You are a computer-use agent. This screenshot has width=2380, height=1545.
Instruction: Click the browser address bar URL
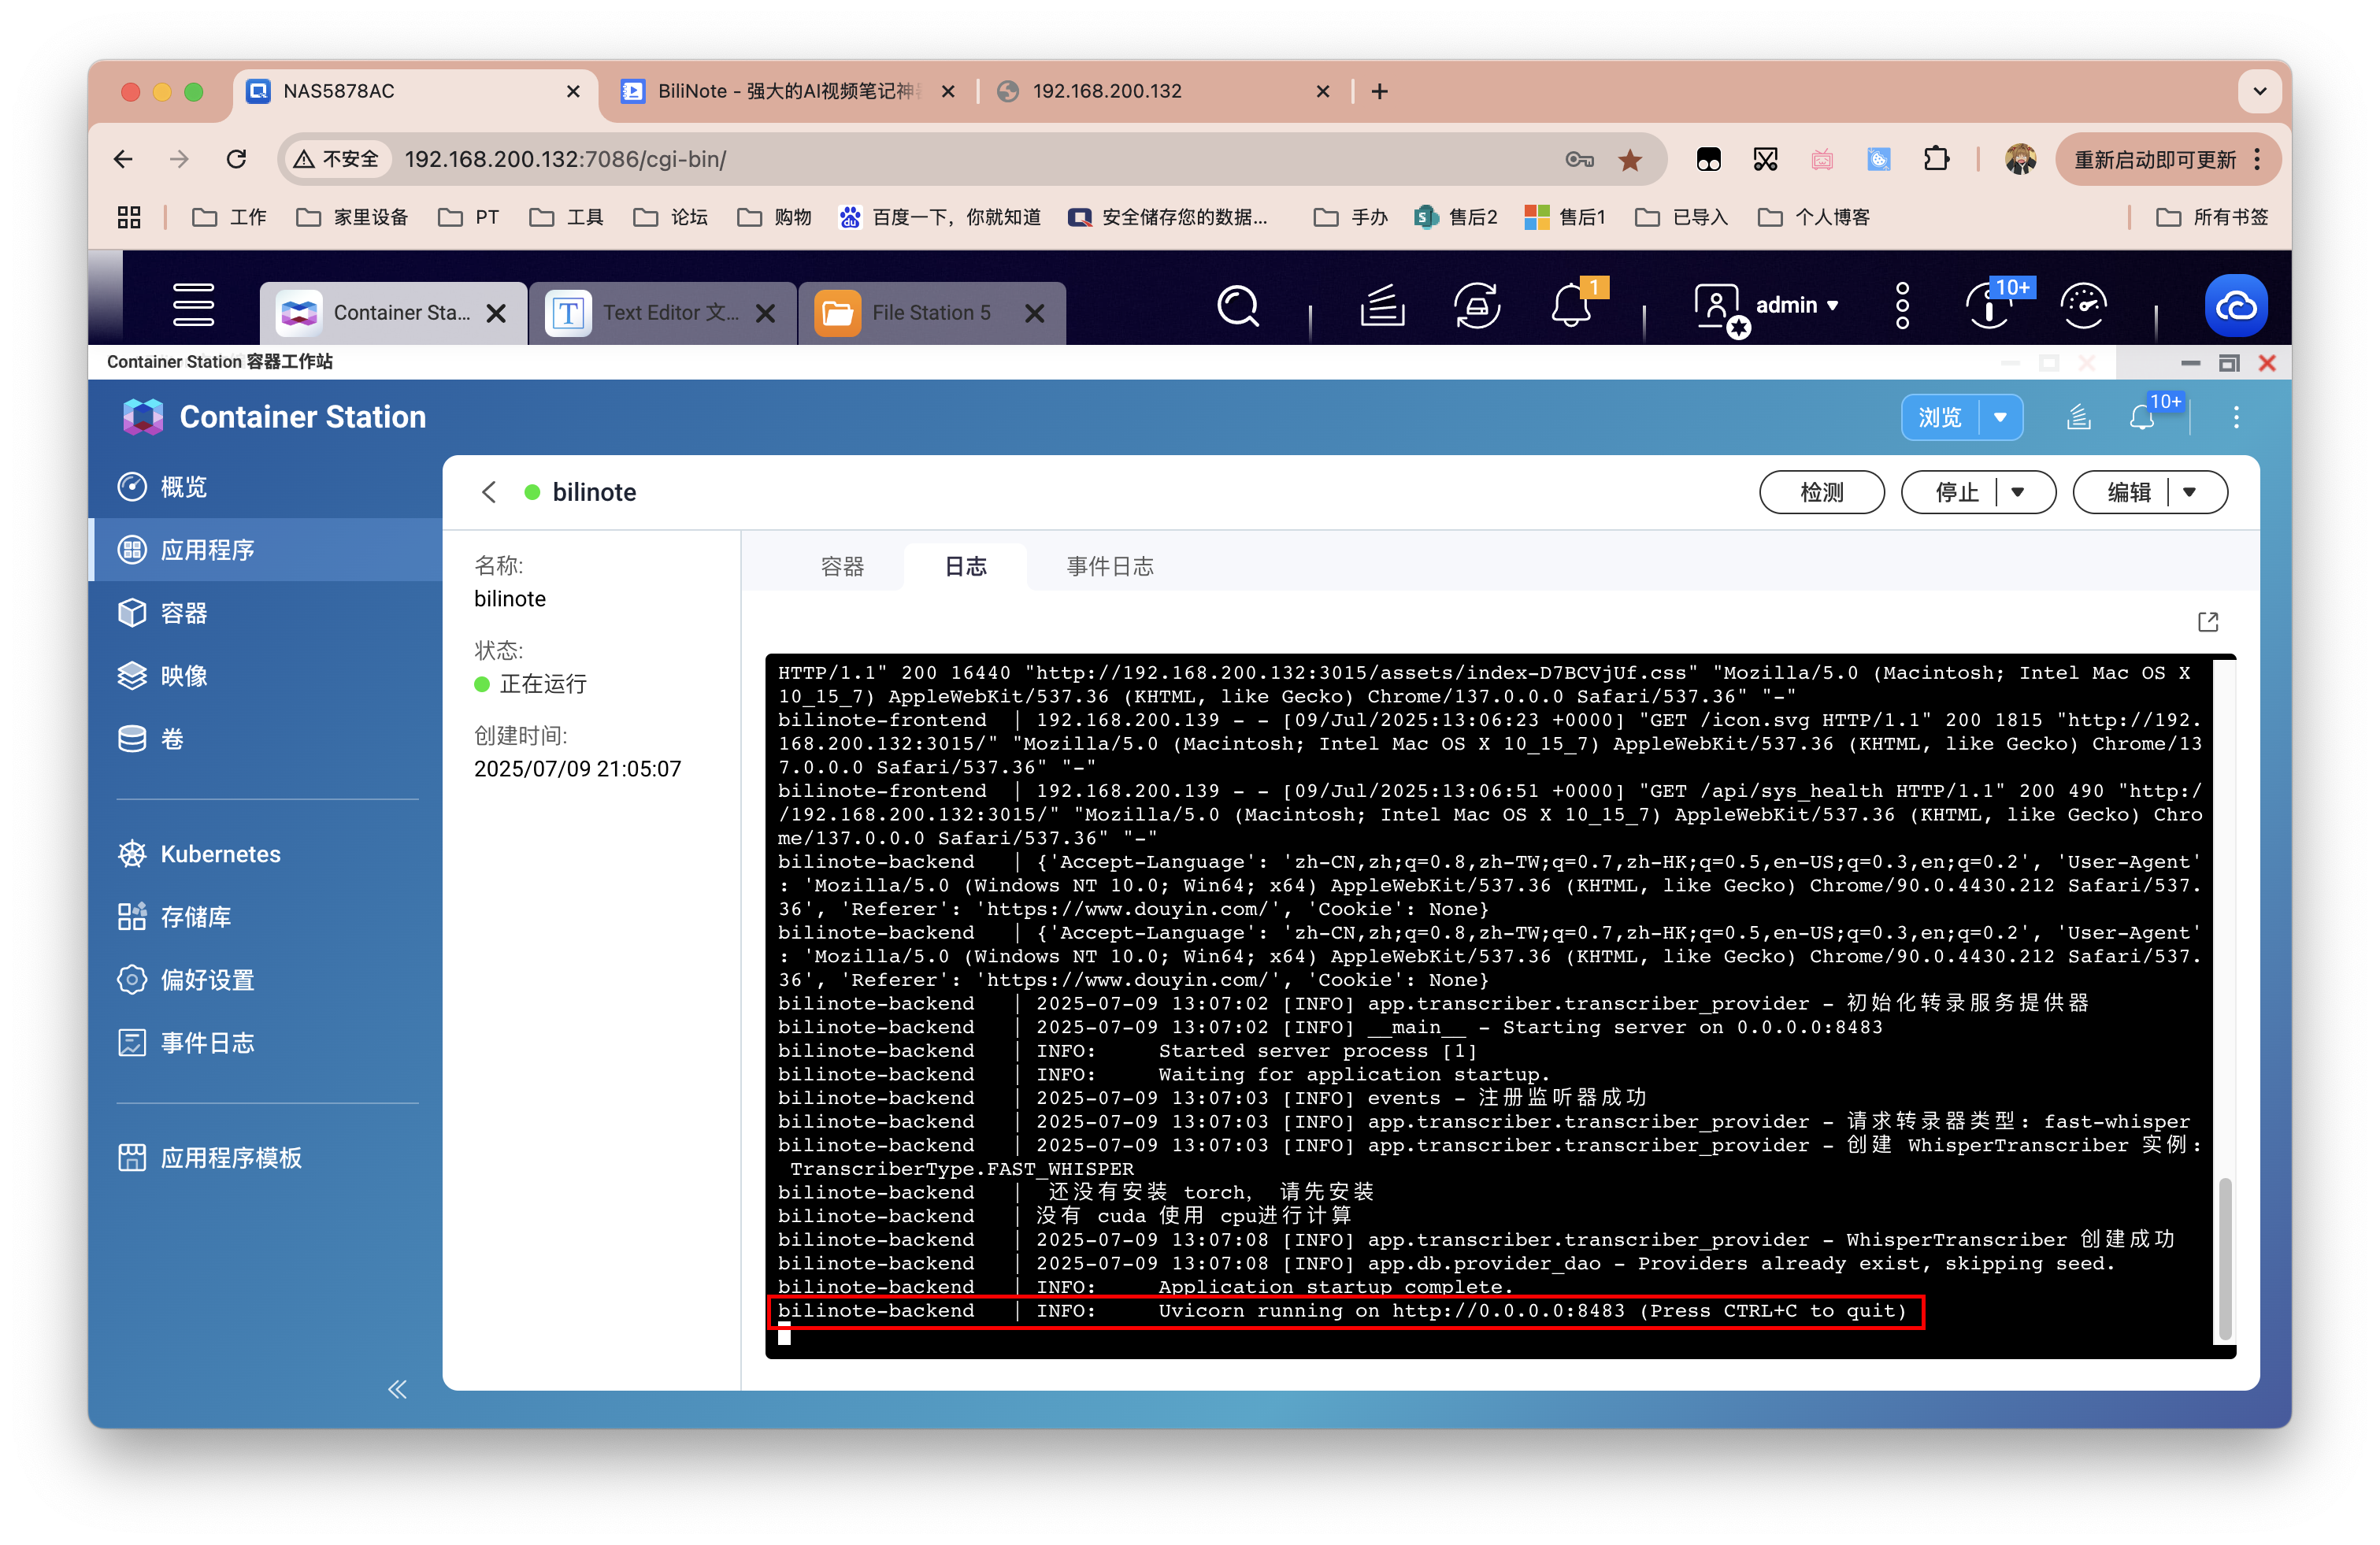pyautogui.click(x=564, y=159)
